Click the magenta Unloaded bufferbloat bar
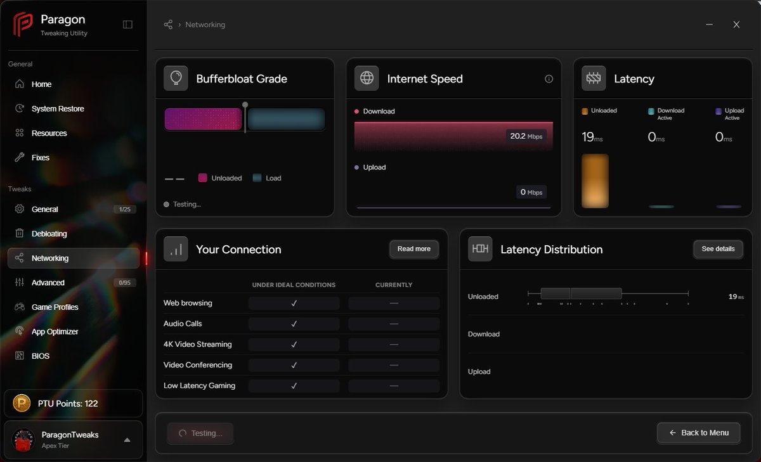 [x=204, y=119]
